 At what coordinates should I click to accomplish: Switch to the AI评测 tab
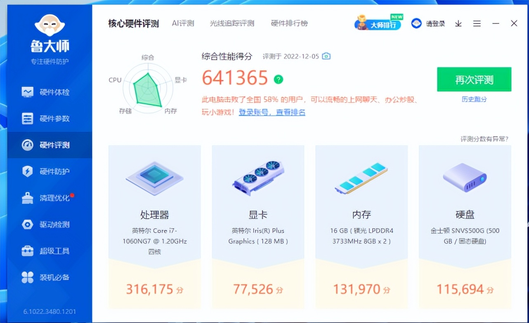click(183, 23)
